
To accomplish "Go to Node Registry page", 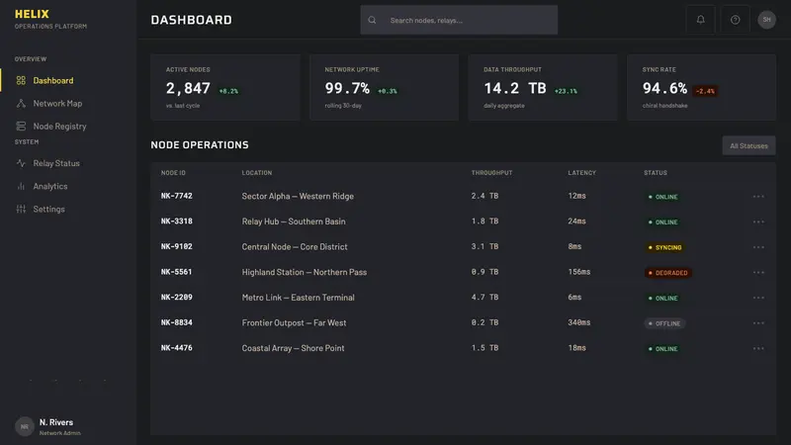I will (68, 127).
